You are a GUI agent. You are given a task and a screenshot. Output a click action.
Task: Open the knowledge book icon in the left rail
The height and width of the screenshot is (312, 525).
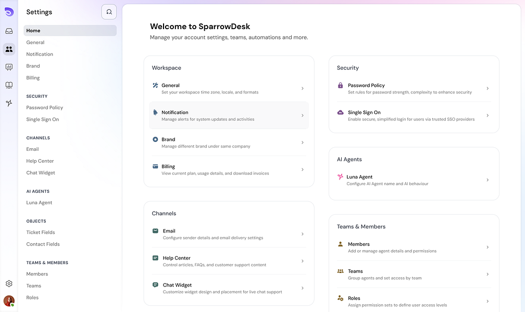tap(8, 85)
